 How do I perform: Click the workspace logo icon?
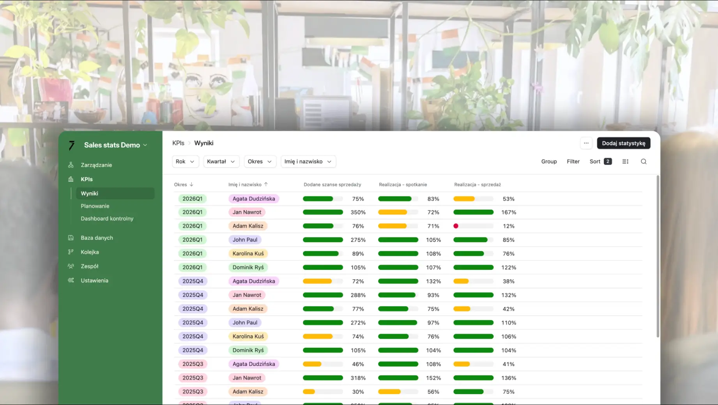pos(71,145)
